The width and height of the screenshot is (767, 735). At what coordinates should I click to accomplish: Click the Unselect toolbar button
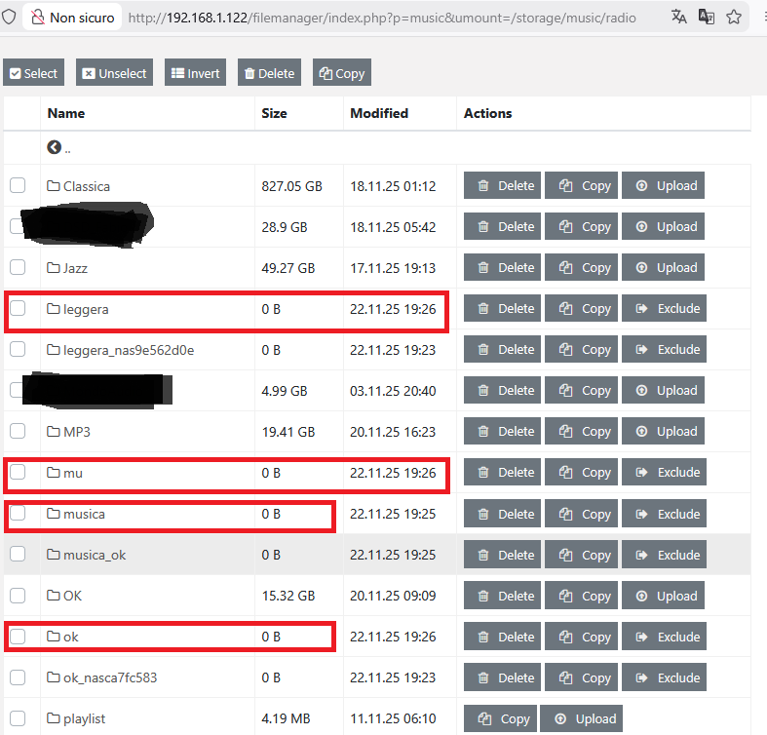(x=115, y=73)
